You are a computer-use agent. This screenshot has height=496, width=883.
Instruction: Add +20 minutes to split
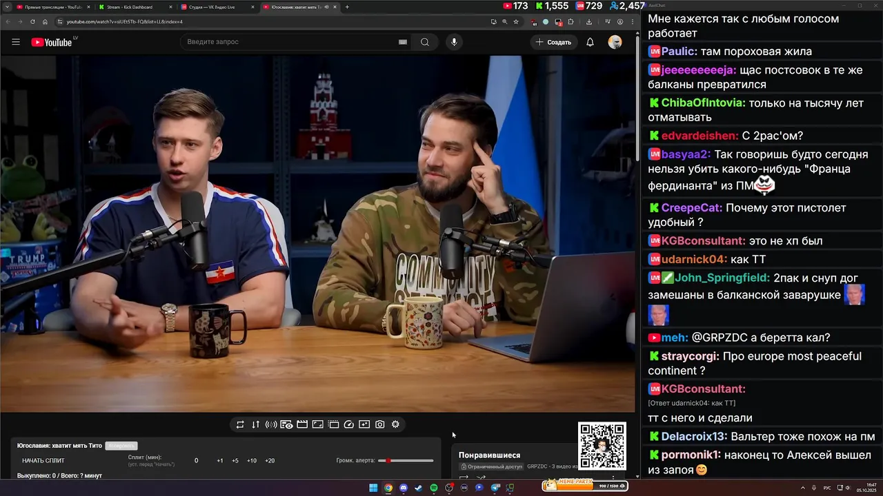270,460
